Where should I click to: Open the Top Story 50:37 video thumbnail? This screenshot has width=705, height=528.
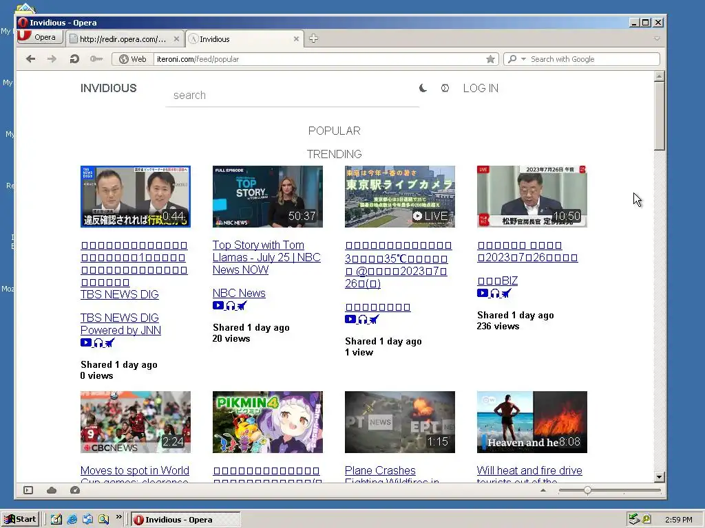coord(268,197)
